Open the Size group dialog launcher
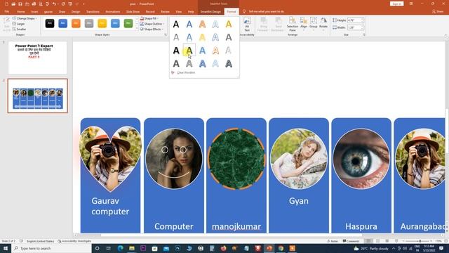This screenshot has width=449, height=253. (364, 34)
